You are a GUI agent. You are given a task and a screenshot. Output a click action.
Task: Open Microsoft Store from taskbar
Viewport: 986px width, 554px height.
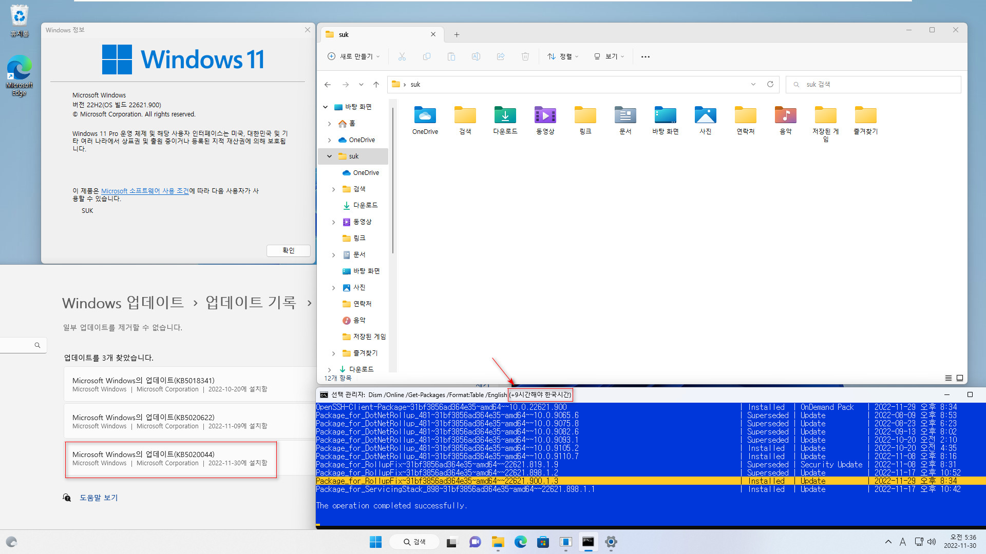[x=543, y=542]
